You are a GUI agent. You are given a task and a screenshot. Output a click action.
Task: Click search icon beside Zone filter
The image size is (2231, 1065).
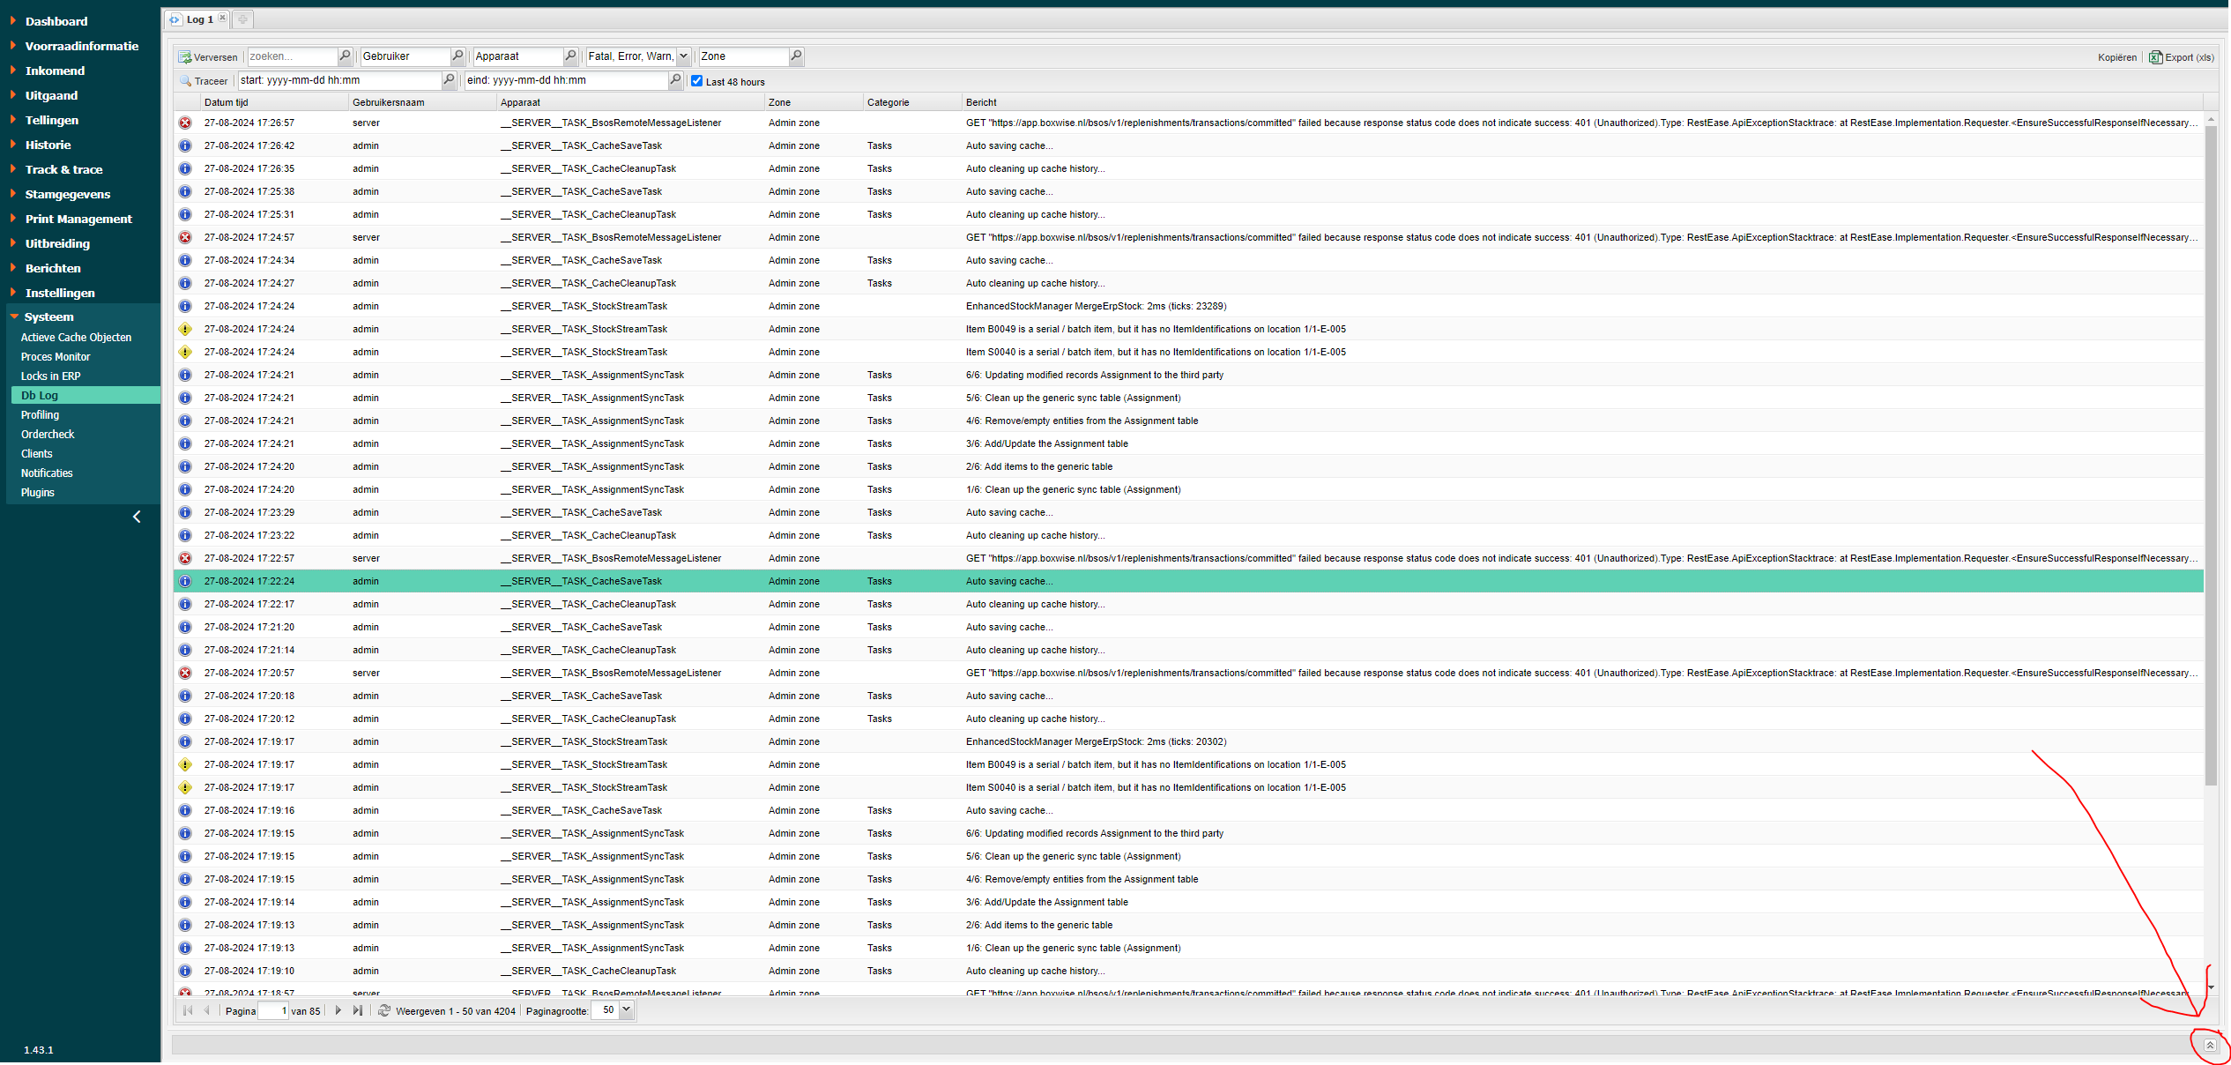click(796, 56)
